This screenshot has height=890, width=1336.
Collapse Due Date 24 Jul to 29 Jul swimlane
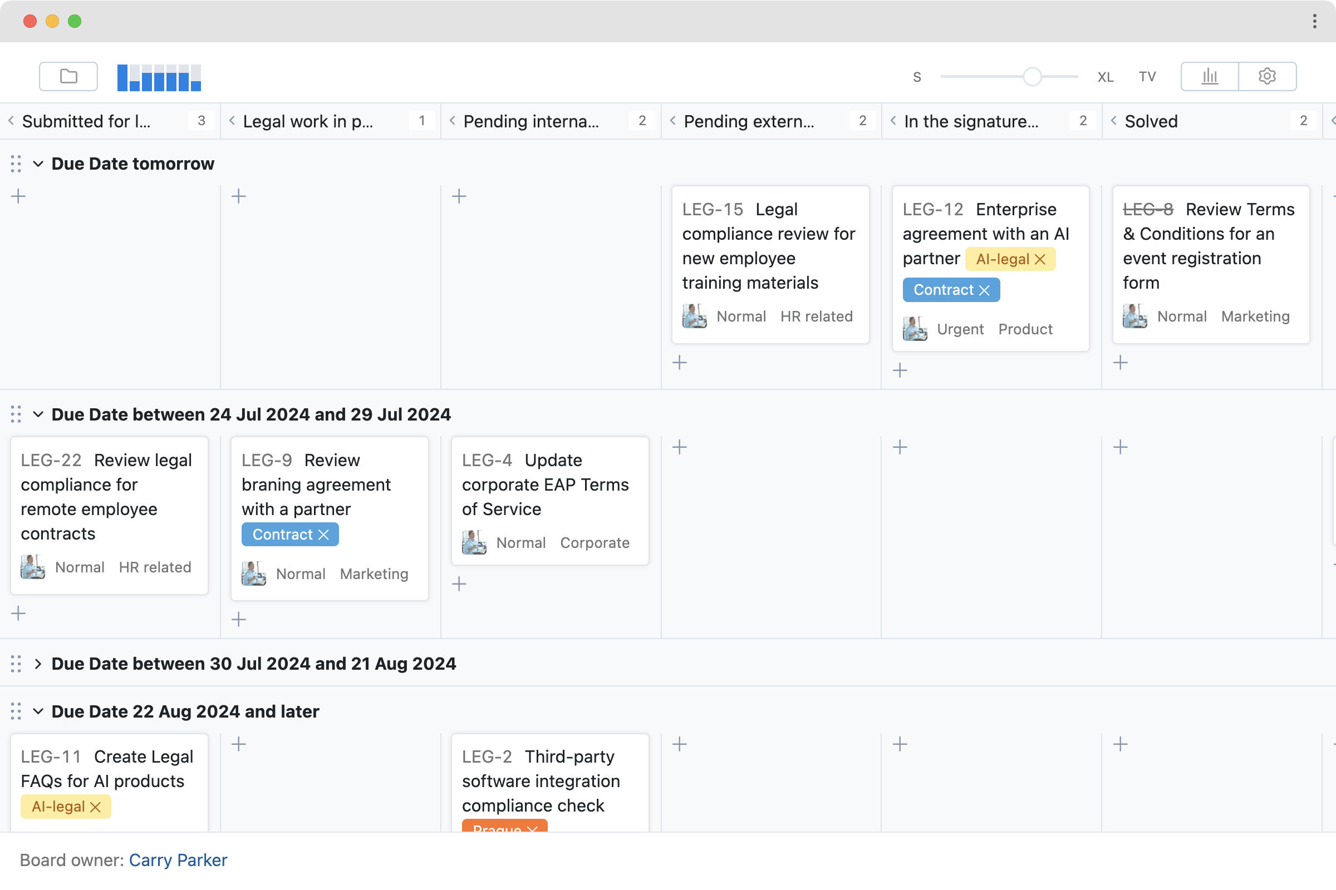click(x=38, y=414)
